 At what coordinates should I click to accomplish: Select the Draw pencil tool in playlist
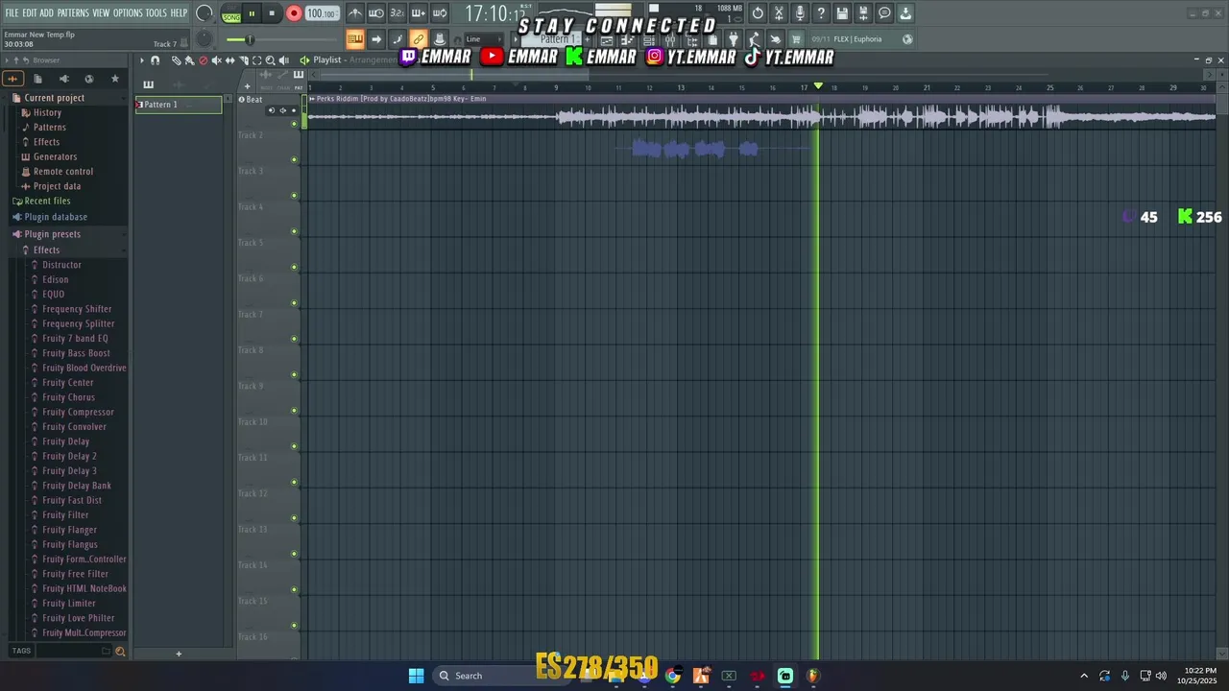tap(176, 60)
